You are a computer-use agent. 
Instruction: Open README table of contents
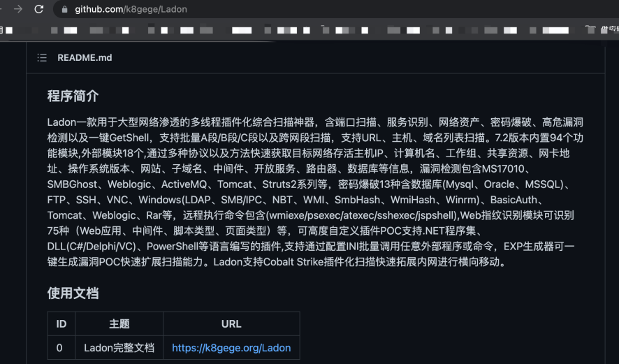pyautogui.click(x=42, y=58)
